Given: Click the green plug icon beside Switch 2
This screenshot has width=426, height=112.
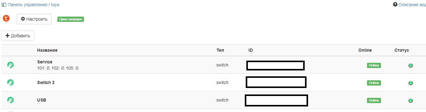Looking at the screenshot, I should tap(10, 82).
